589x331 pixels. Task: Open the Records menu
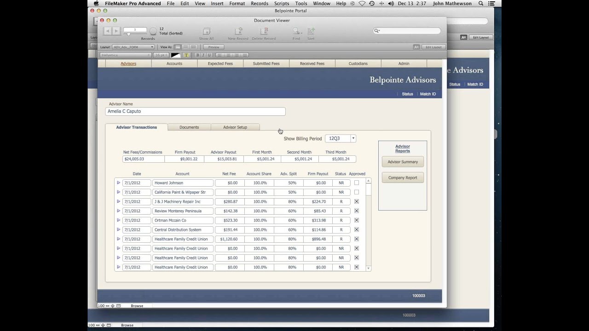[x=260, y=3]
